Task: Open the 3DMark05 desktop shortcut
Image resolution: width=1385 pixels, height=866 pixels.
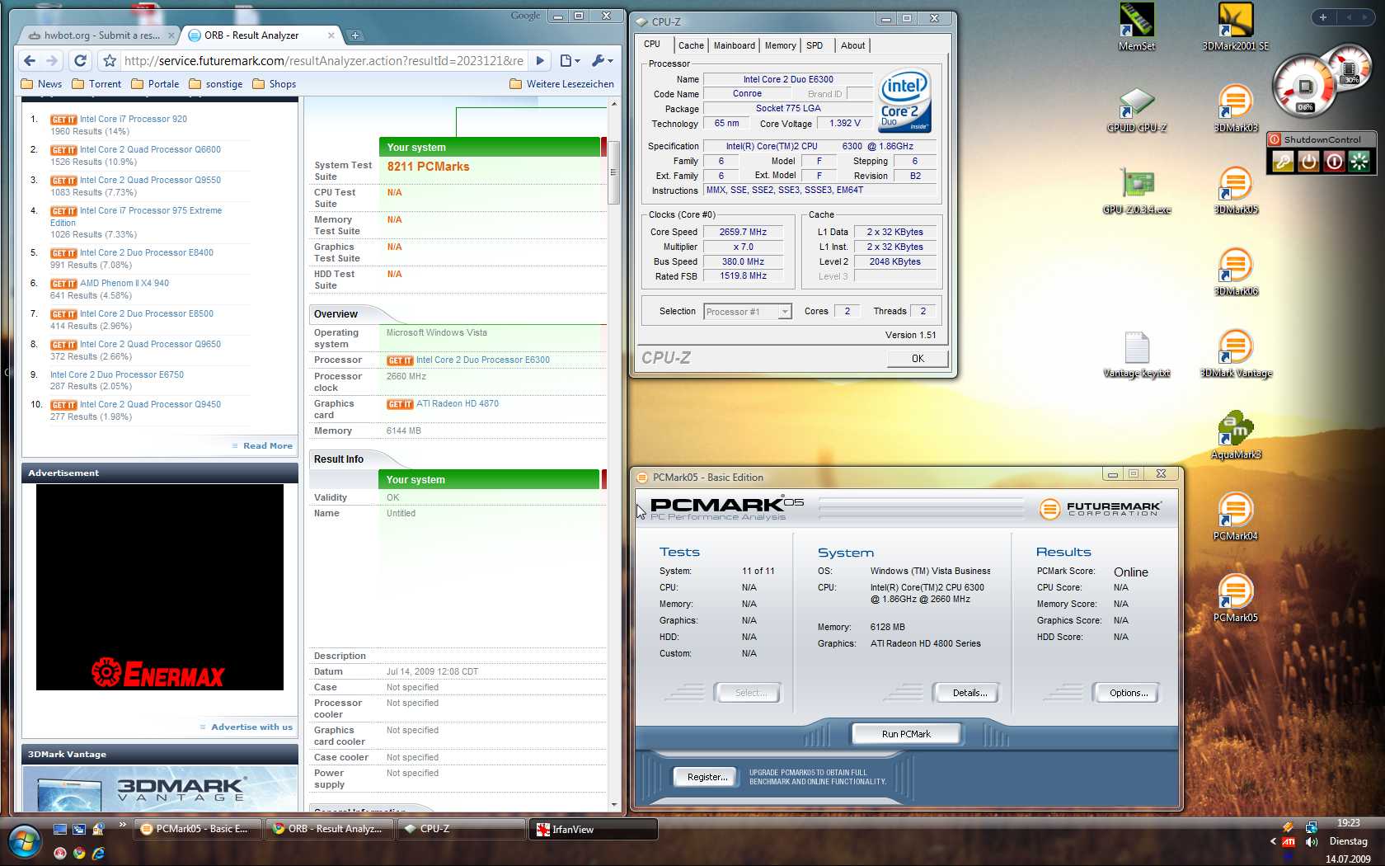Action: [1235, 191]
